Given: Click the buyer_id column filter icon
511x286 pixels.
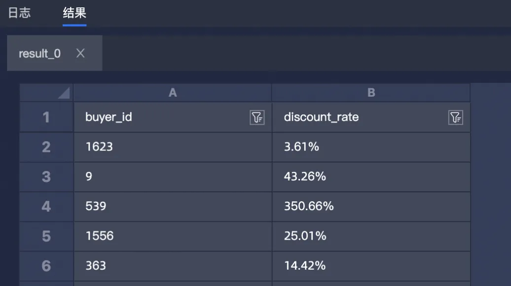Looking at the screenshot, I should point(257,117).
